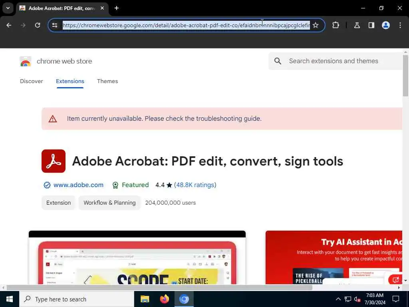409x307 pixels.
Task: Open Chrome Labs flask icon
Action: (357, 25)
